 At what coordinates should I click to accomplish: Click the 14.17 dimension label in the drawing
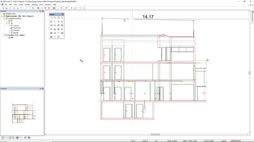148,17
